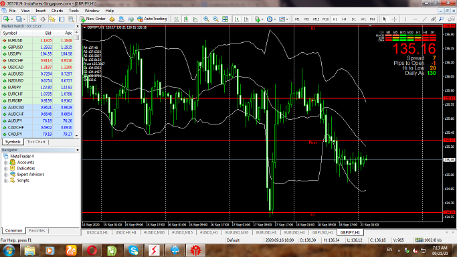457x257 pixels.
Task: Close the Navigator panel
Action: [x=78, y=150]
